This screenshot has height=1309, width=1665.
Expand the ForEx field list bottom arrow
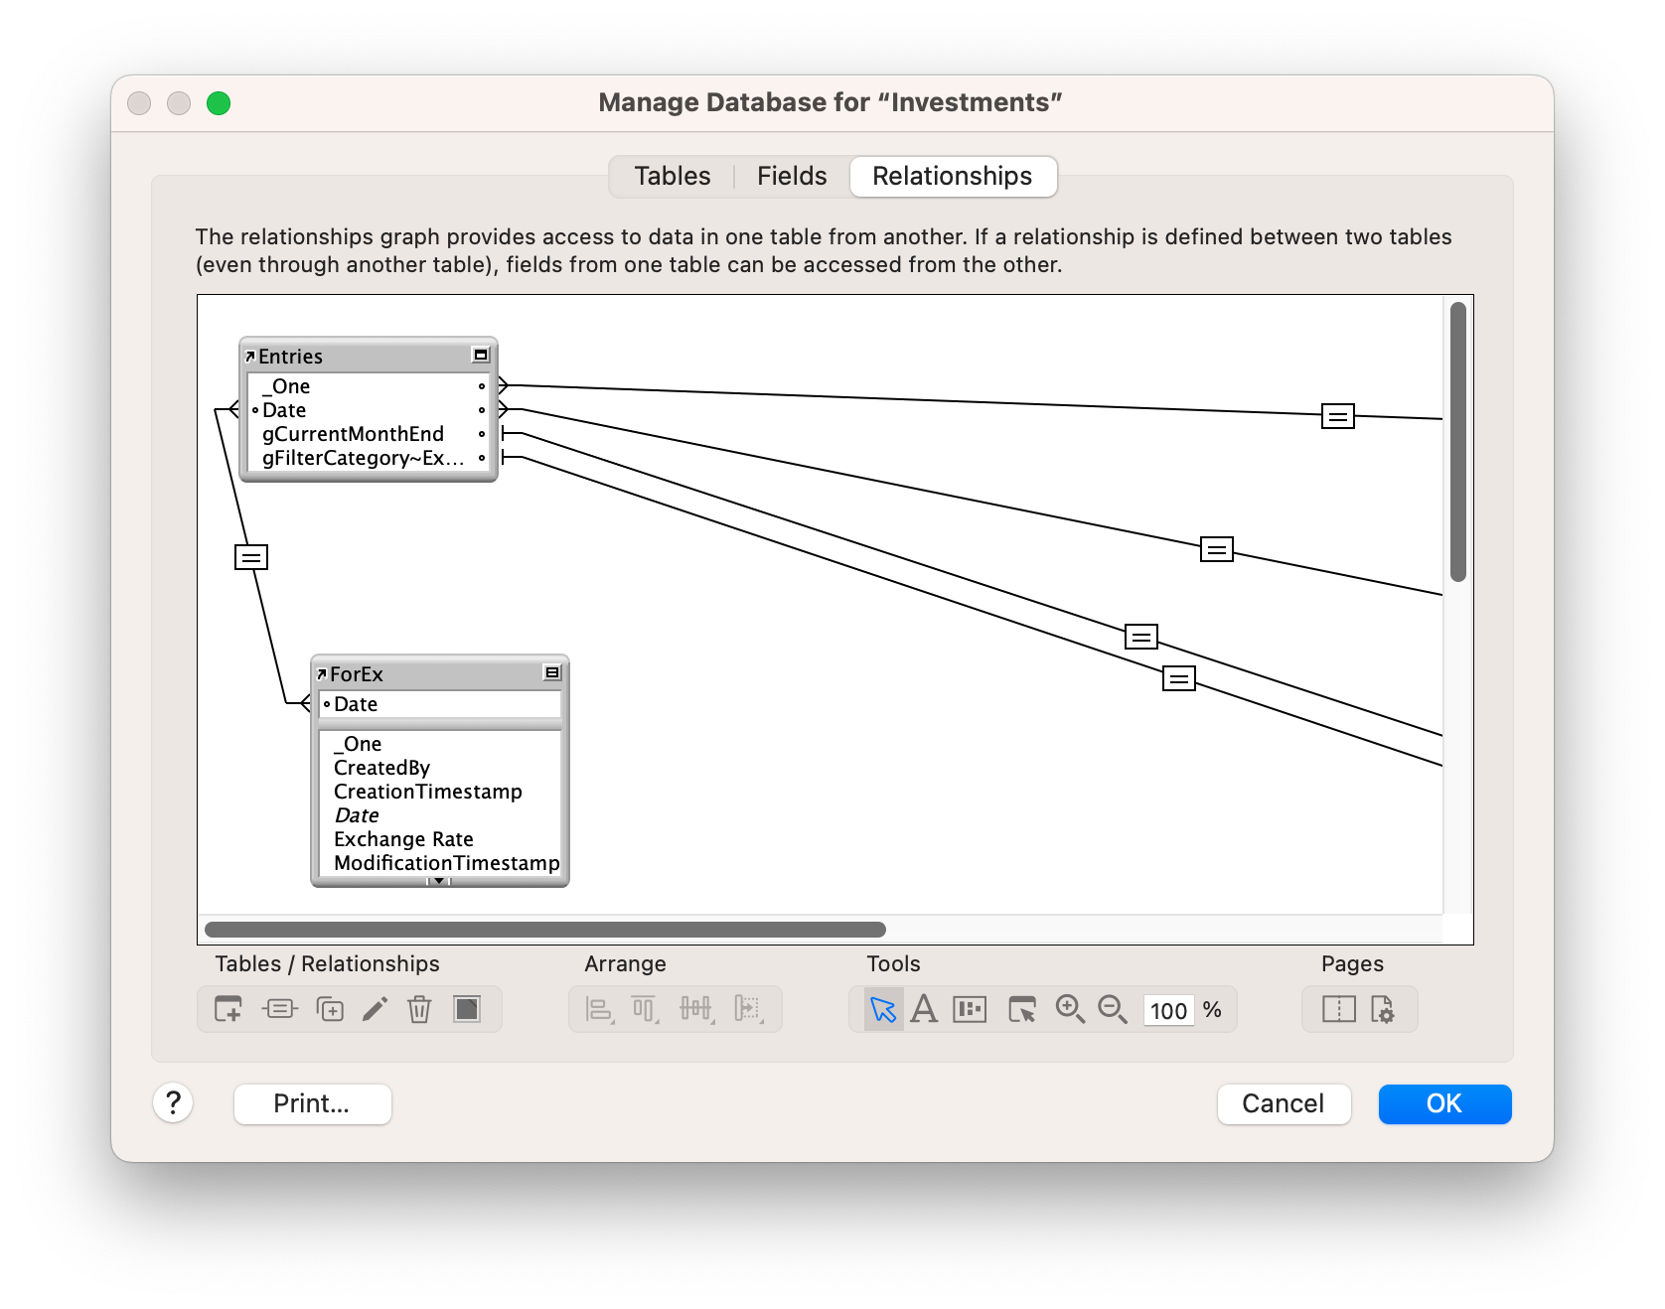coord(439,881)
